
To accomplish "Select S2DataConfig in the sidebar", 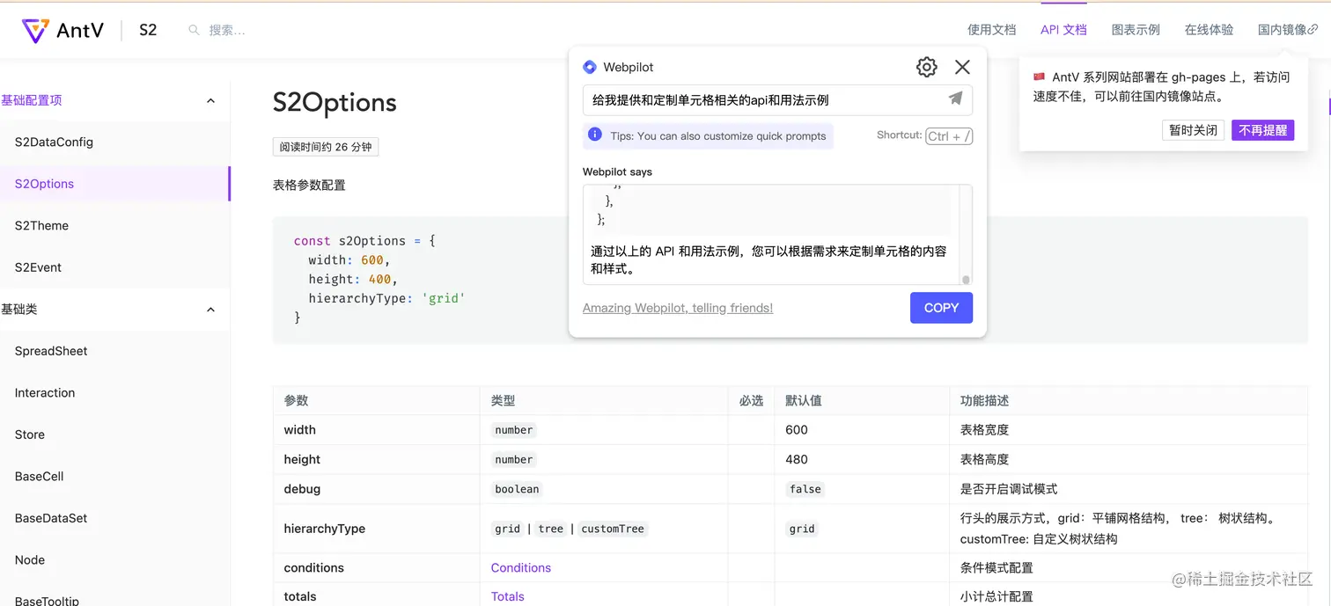I will pos(114,142).
